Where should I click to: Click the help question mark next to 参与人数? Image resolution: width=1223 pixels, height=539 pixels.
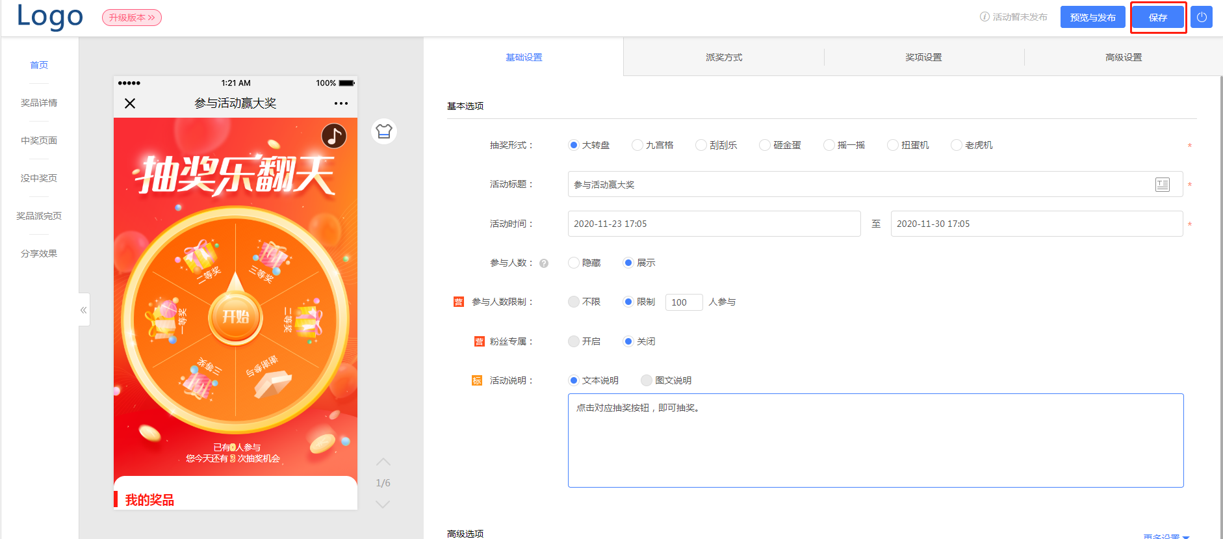pyautogui.click(x=544, y=263)
